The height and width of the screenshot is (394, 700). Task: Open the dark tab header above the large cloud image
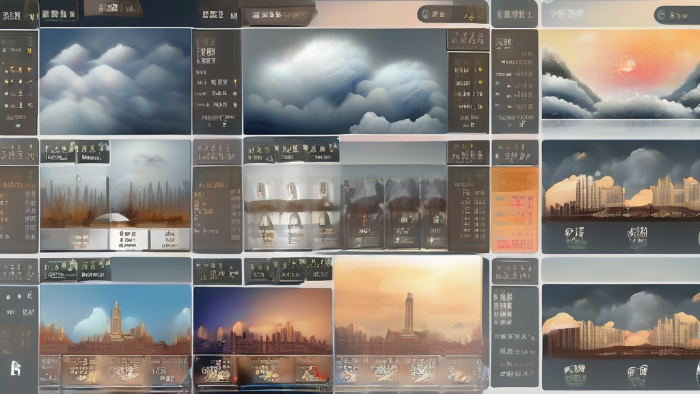pyautogui.click(x=277, y=14)
